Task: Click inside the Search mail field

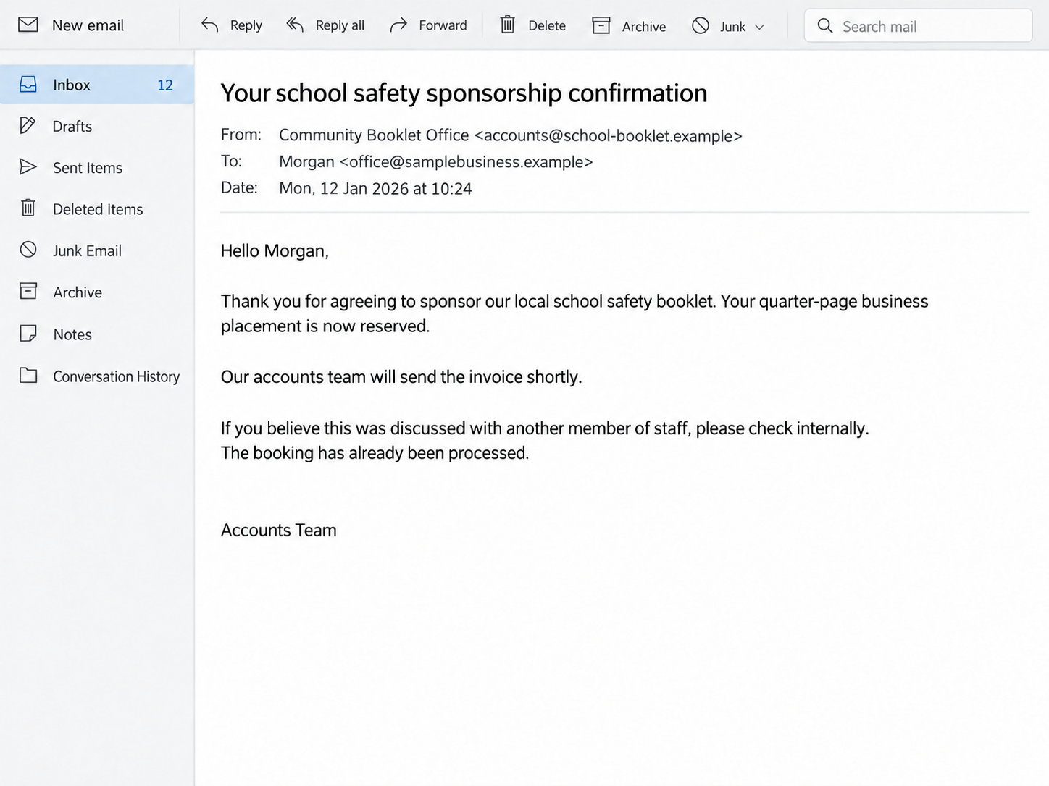Action: point(918,26)
